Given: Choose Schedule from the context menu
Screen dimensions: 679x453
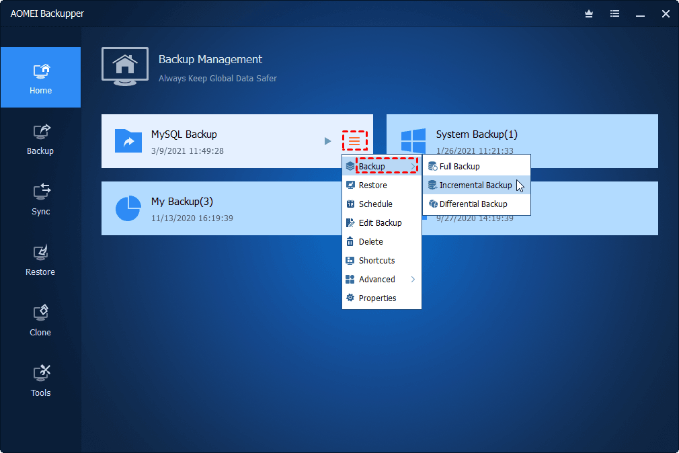Looking at the screenshot, I should click(x=381, y=204).
